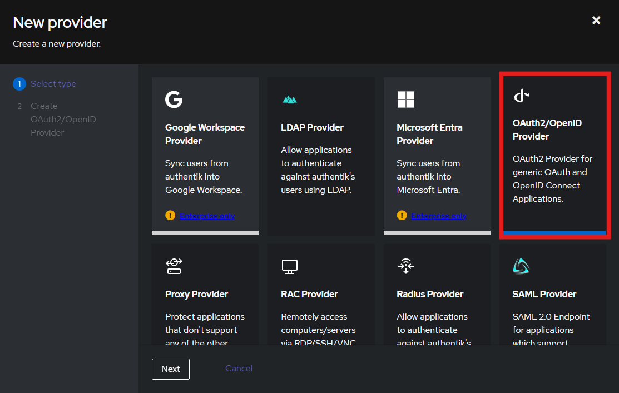Click "Protect applications that don't support" description
Viewport: 619px width, 393px height.
click(205, 329)
